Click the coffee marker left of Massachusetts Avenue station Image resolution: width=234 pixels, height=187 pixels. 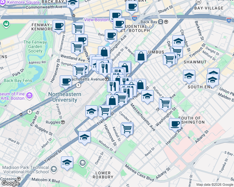66,82
